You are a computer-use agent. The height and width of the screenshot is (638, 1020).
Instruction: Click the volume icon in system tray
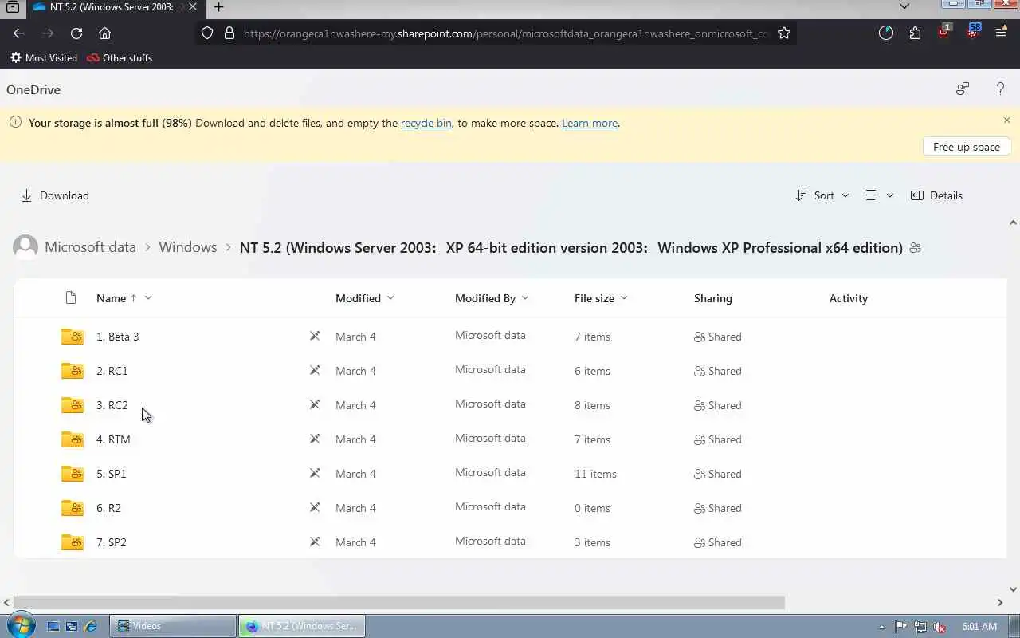[x=940, y=627]
